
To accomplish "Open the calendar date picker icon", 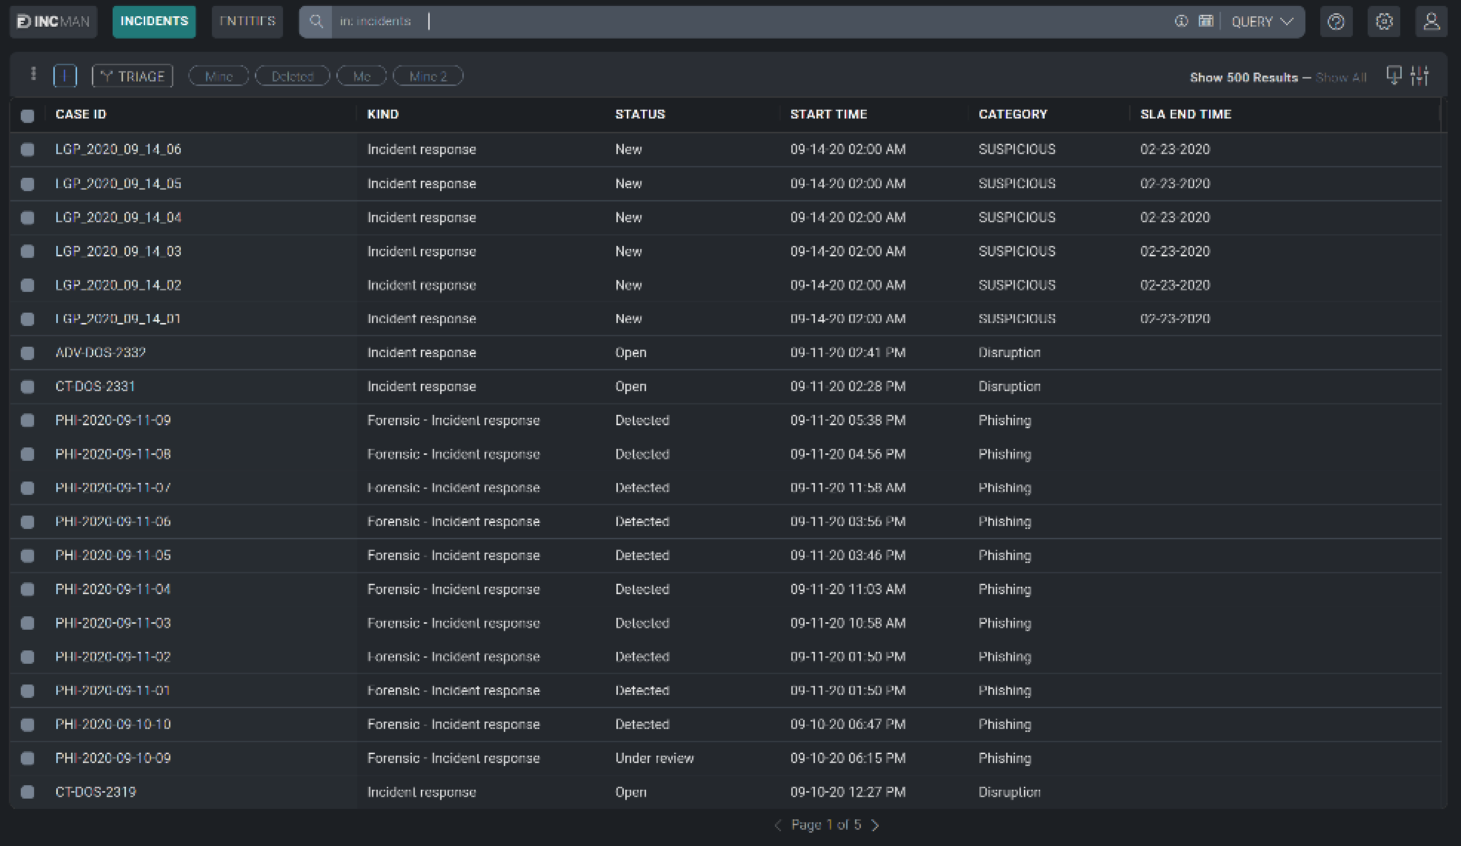I will (1206, 21).
